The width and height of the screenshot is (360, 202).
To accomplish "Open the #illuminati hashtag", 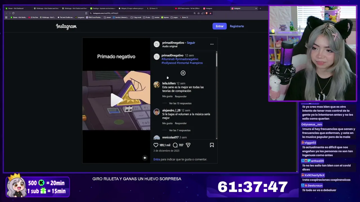I will coord(168,59).
